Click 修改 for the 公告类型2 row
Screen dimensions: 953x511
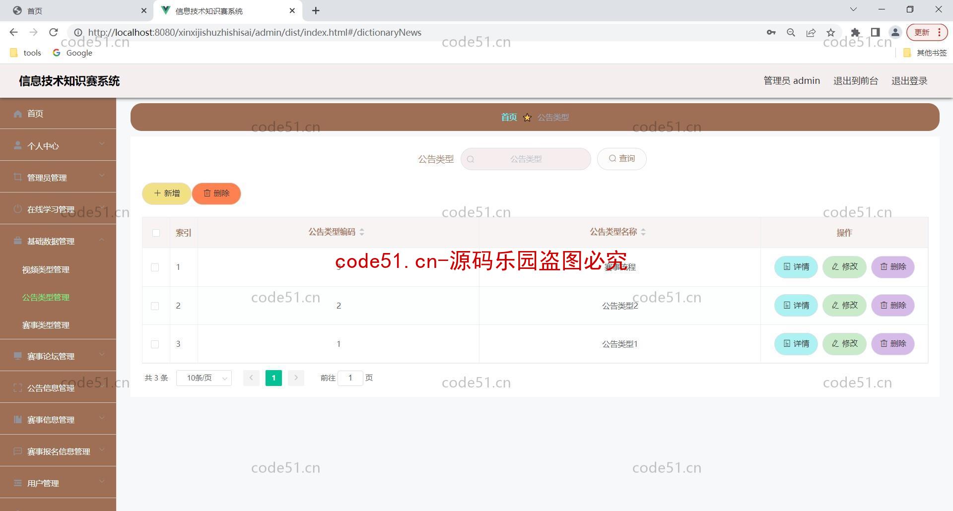[844, 306]
